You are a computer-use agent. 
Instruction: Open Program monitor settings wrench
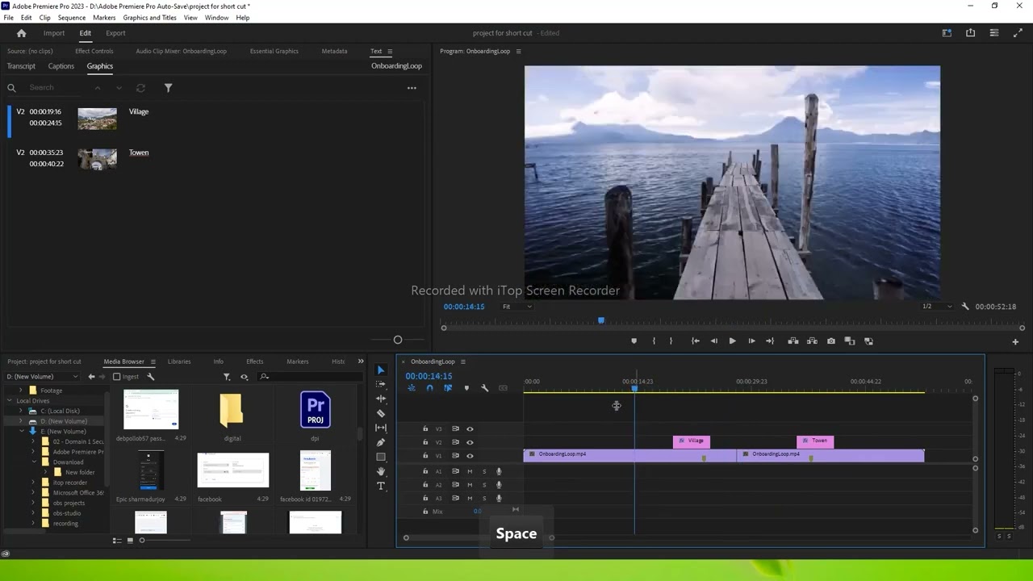coord(965,307)
